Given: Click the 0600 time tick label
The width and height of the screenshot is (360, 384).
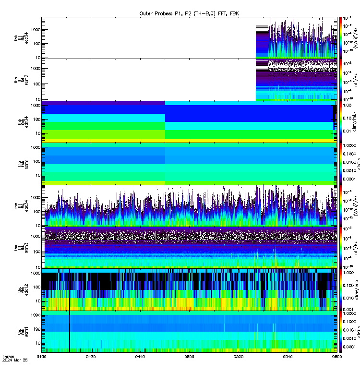Looking at the screenshot, I should [337, 357].
